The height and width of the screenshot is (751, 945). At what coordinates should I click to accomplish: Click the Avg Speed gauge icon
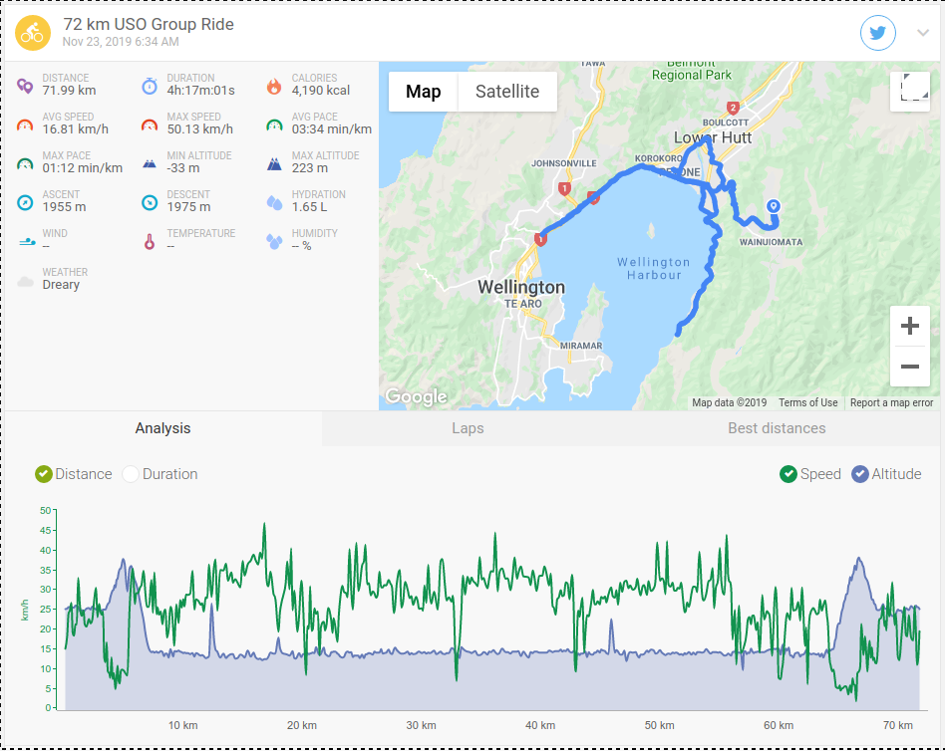25,125
